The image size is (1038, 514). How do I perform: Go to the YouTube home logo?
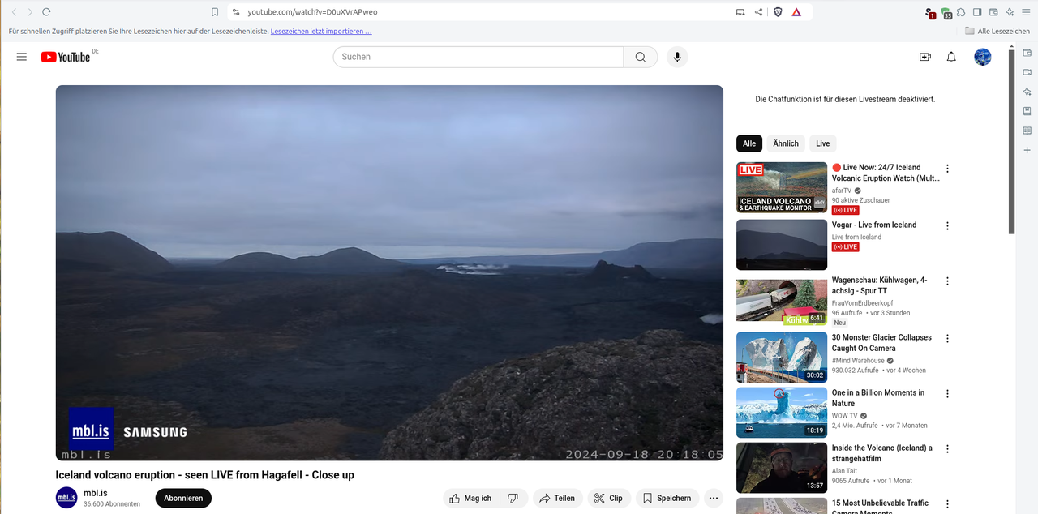tap(66, 57)
